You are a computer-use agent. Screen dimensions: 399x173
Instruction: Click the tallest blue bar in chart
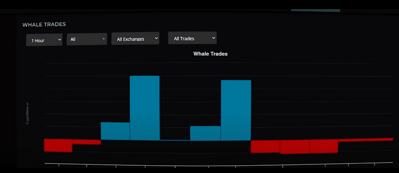click(145, 108)
